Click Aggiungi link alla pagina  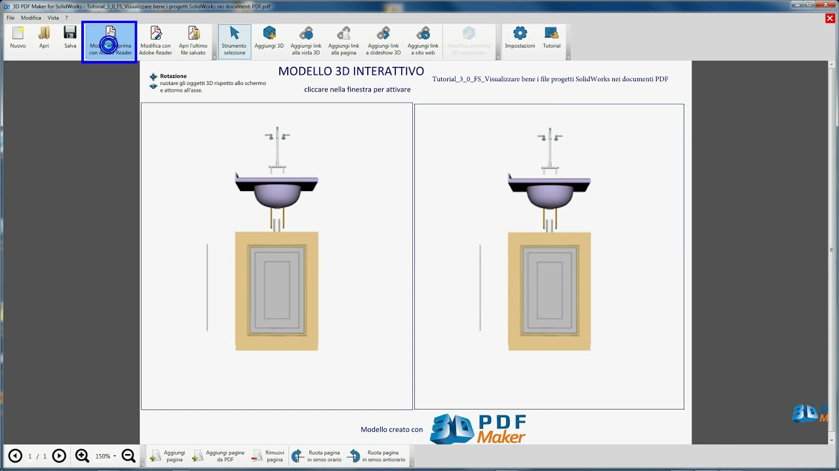tap(343, 42)
